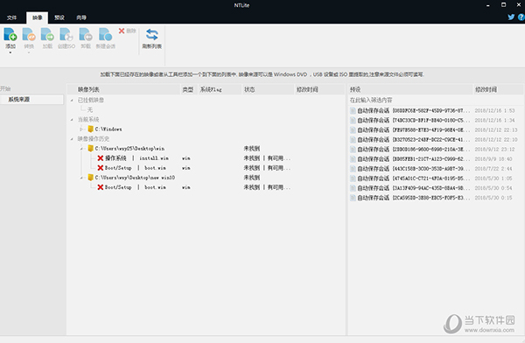This screenshot has height=343, width=525.
Task: Select preset file icon dated 2018/12/16 1:34
Action: point(353,120)
